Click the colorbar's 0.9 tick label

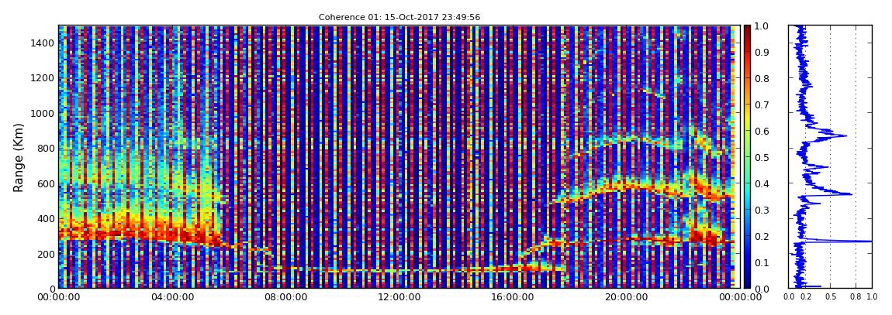pyautogui.click(x=761, y=52)
